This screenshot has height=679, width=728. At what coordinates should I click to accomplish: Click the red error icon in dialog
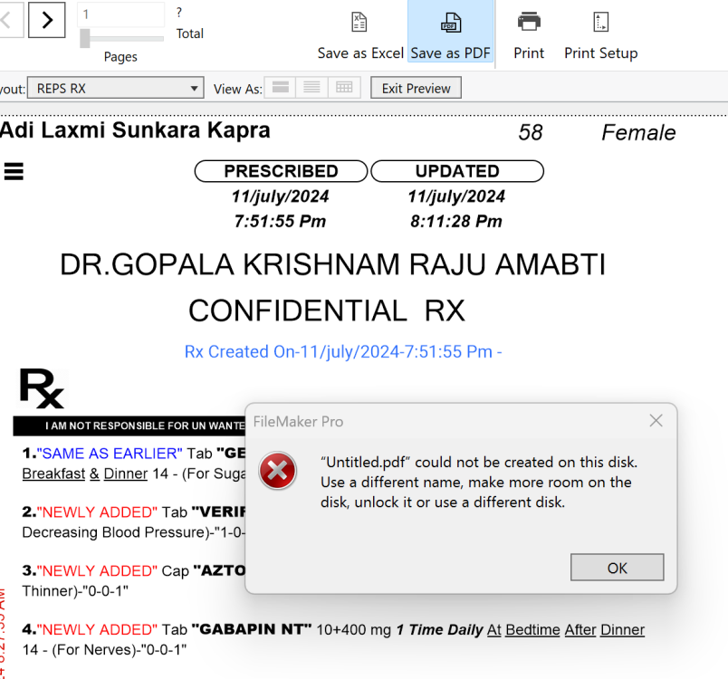tap(277, 472)
